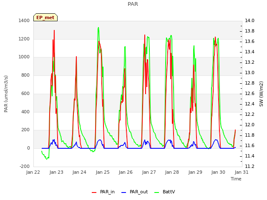Click the -200 left axis value
267x200 pixels.
pyautogui.click(x=25, y=166)
